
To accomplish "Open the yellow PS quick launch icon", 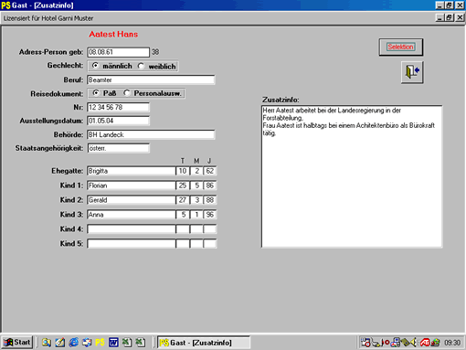I will (100, 343).
